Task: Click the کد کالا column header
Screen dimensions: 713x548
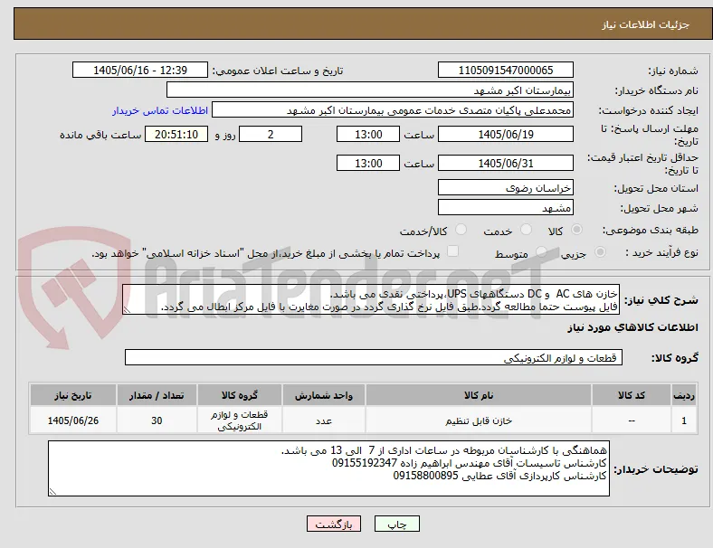Action: pos(632,395)
